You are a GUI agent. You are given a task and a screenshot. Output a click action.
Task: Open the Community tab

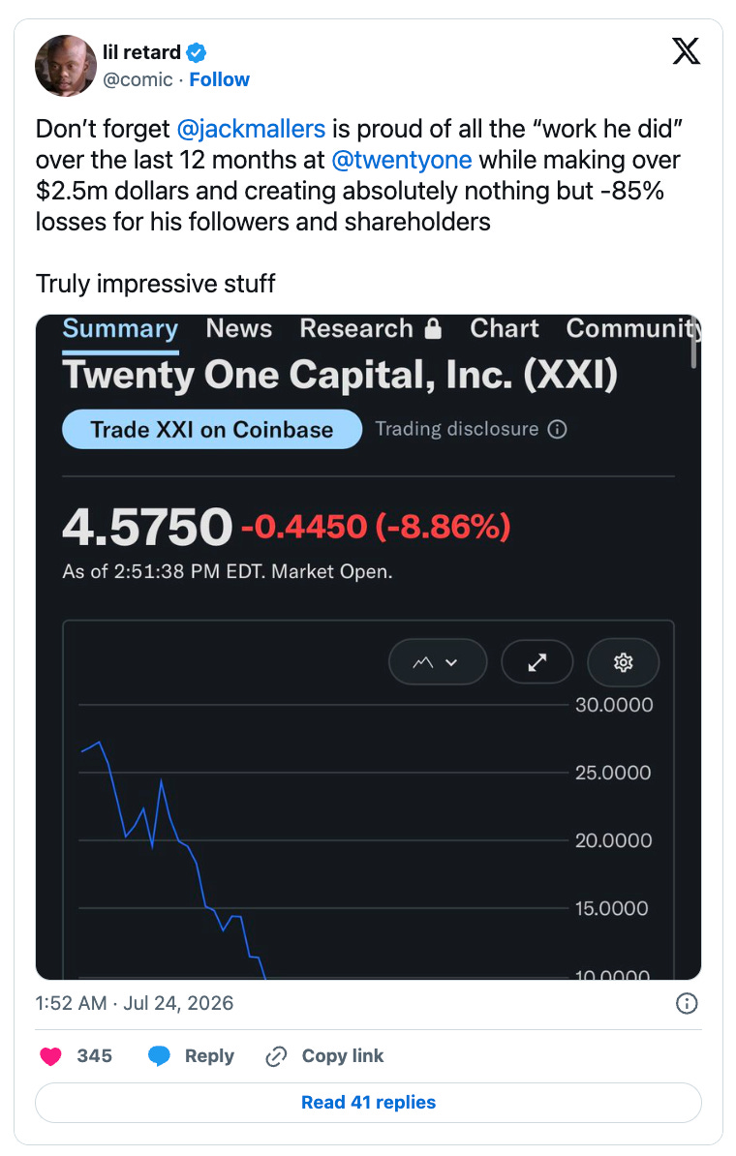pos(632,329)
